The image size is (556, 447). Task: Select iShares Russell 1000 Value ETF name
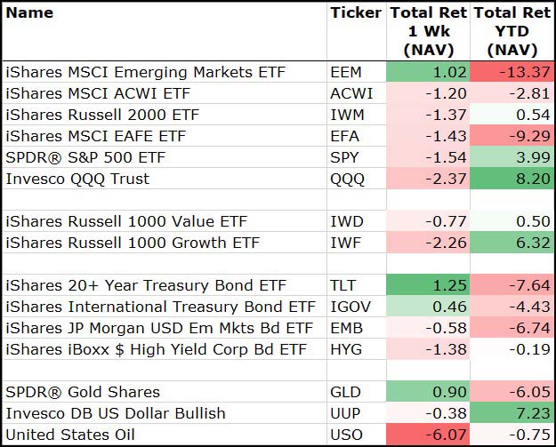(x=126, y=221)
